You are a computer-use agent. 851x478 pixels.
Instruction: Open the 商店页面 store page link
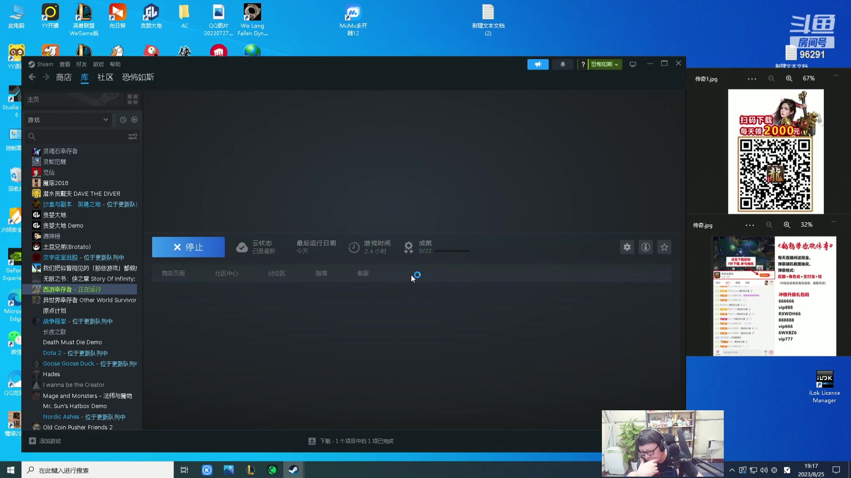point(173,274)
